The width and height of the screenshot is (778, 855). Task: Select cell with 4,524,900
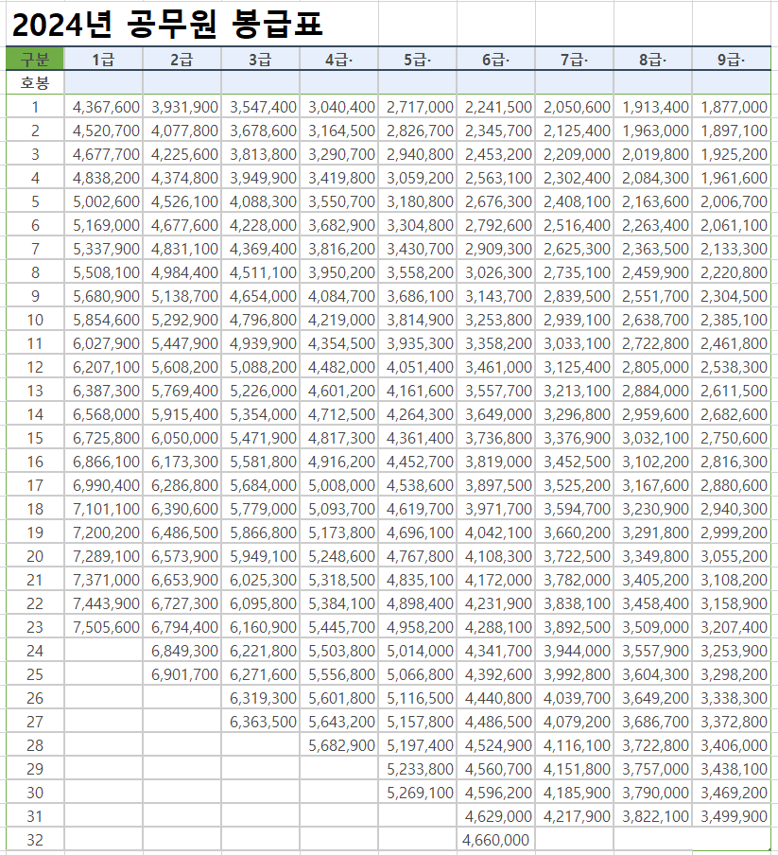click(x=495, y=745)
